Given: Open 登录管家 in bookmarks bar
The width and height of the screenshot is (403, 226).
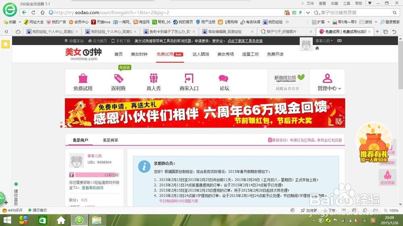Looking at the screenshot, I should coord(390,22).
